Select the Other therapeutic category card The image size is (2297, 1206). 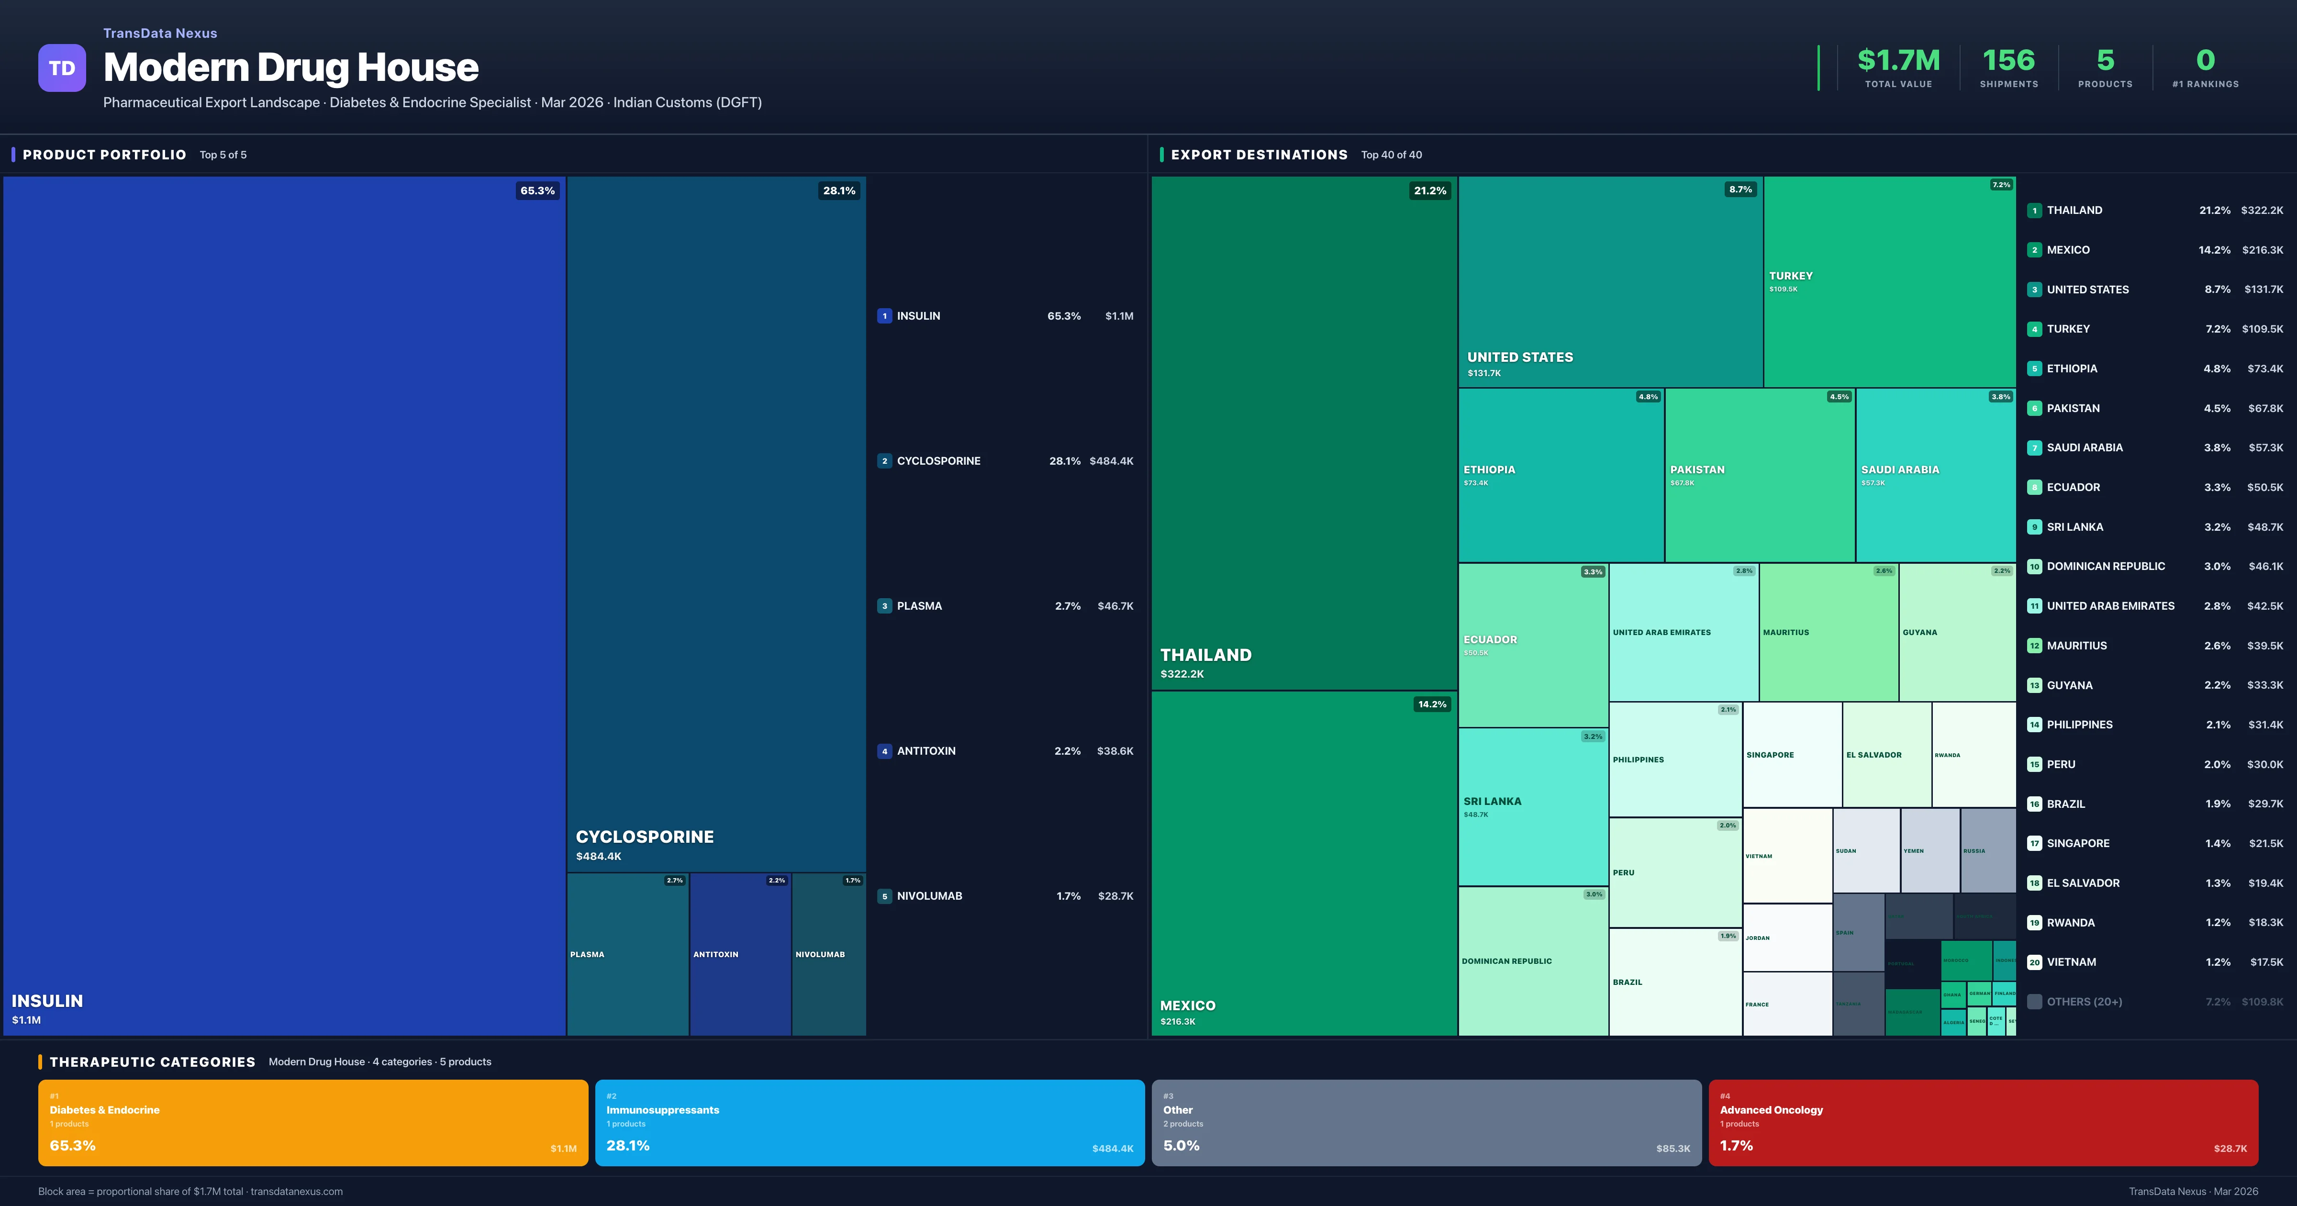click(x=1426, y=1122)
